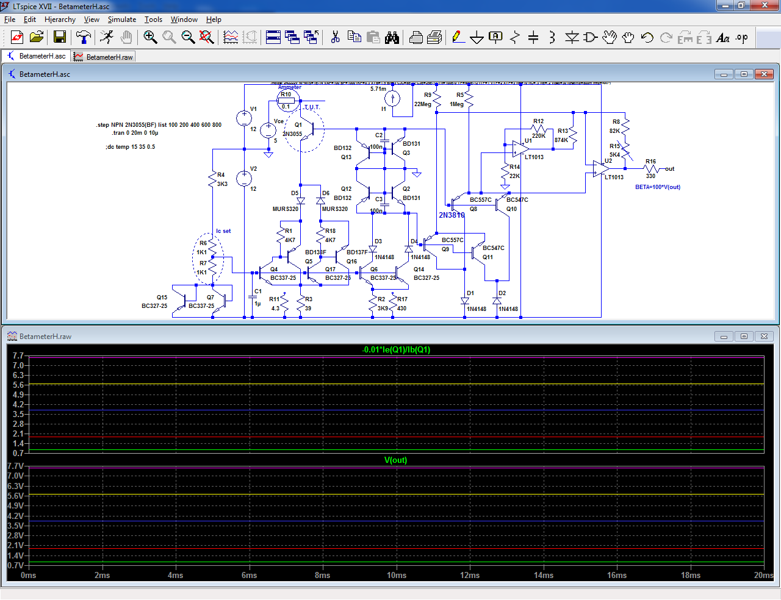This screenshot has height=600, width=781.
Task: Open the Simulate menu
Action: [x=122, y=20]
